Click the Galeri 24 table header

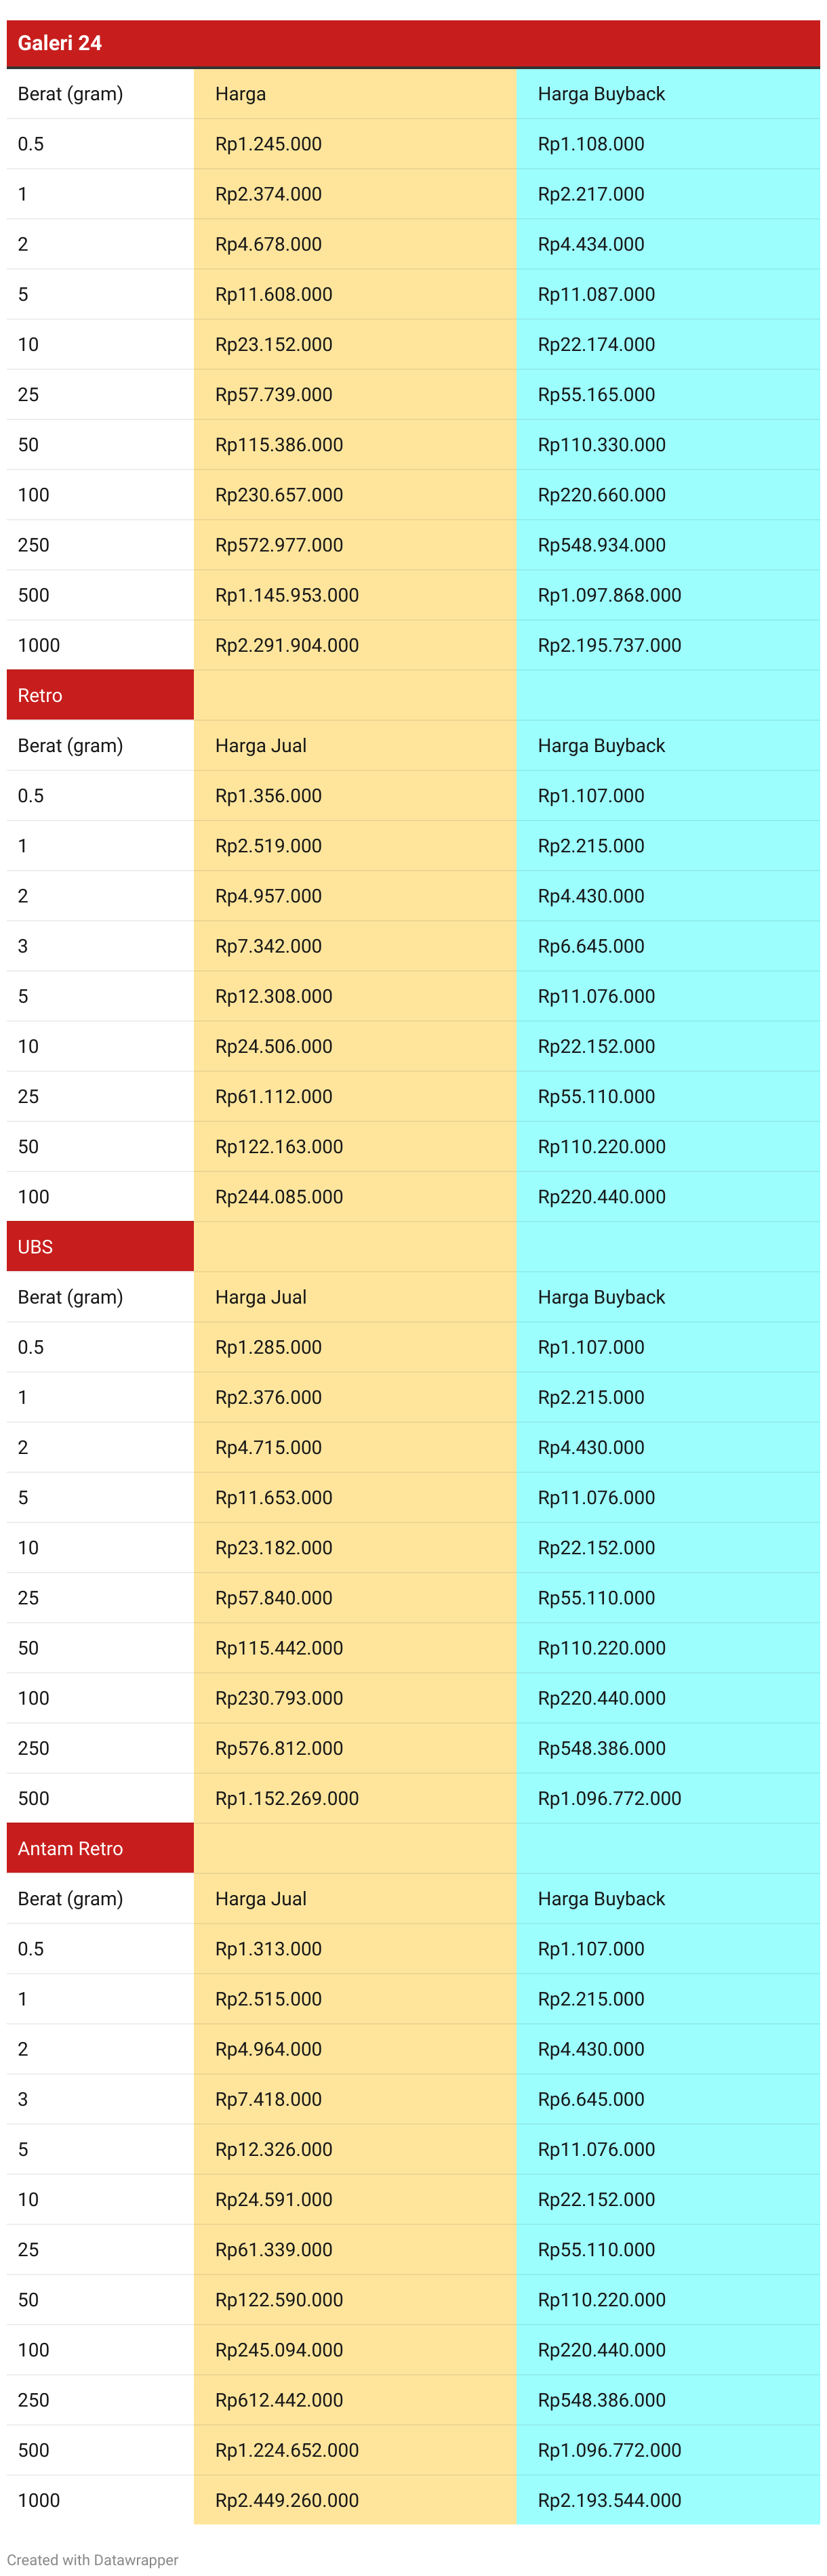coord(60,43)
